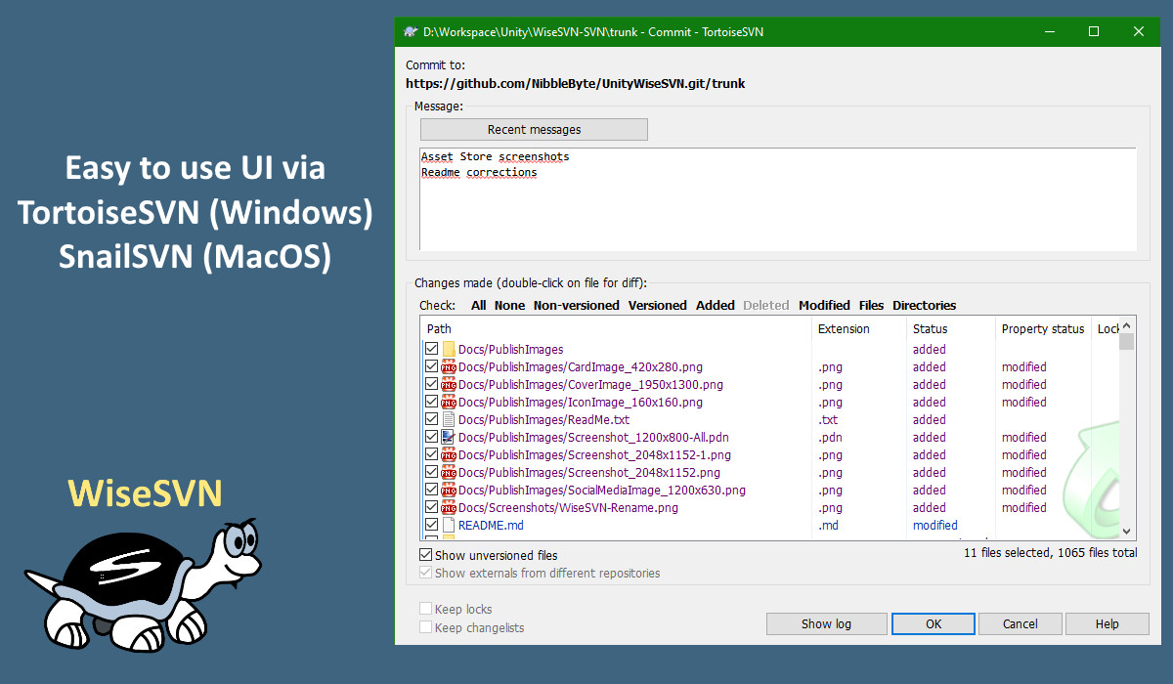Check All files in the list
The height and width of the screenshot is (684, 1173).
[x=478, y=305]
